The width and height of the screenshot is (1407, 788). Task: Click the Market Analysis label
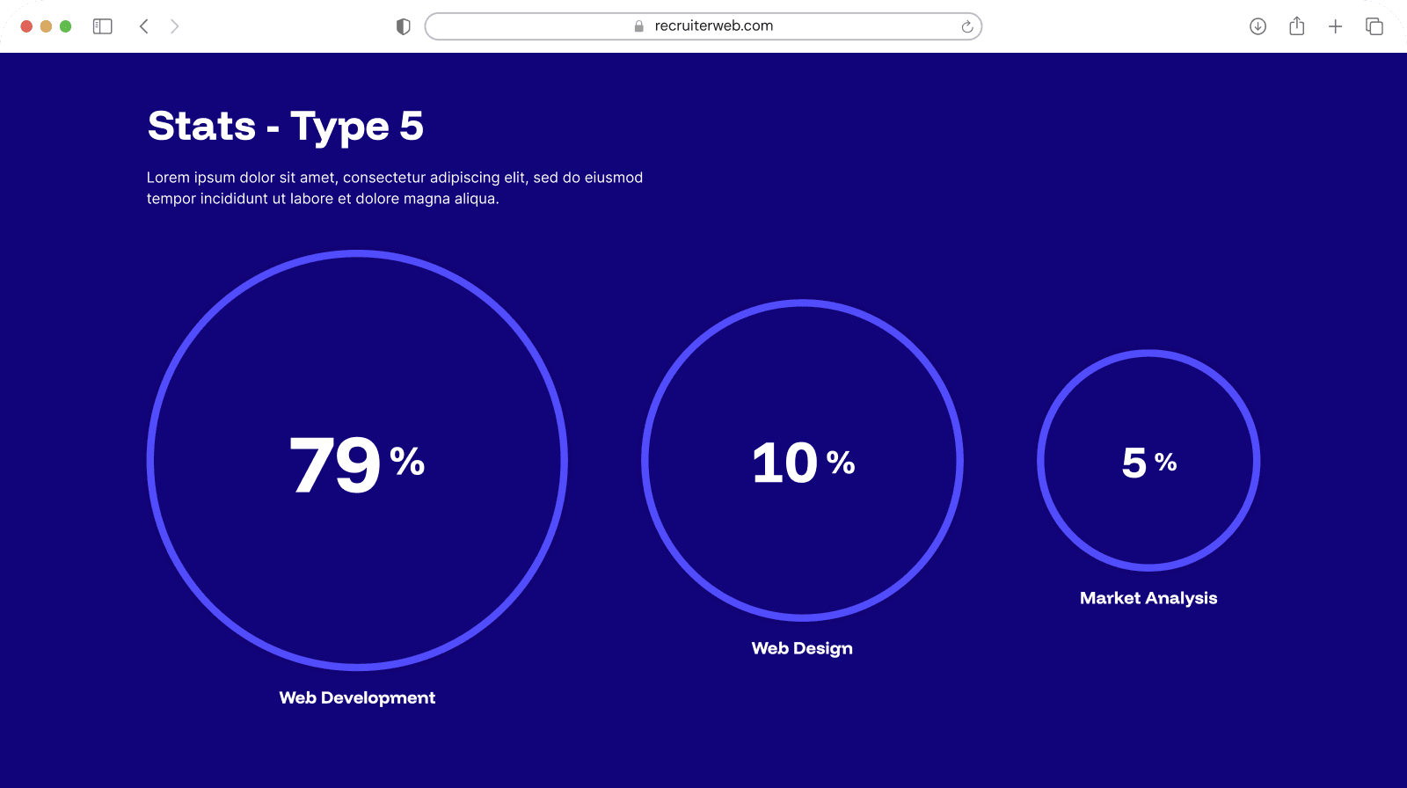(1148, 598)
